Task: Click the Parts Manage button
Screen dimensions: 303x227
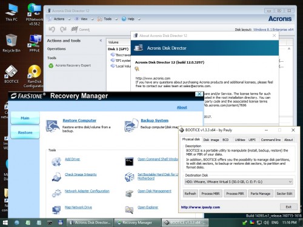Action: (261, 194)
